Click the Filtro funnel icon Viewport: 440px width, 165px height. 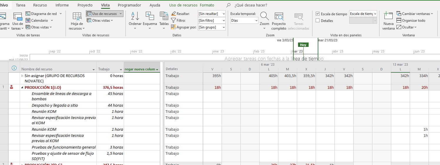[x=173, y=21]
